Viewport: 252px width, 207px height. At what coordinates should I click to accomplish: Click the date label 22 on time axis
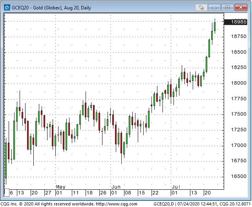(155, 193)
